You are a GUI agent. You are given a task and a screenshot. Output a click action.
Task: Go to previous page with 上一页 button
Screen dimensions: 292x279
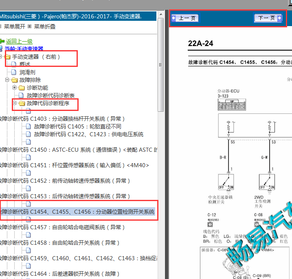[x=185, y=18]
